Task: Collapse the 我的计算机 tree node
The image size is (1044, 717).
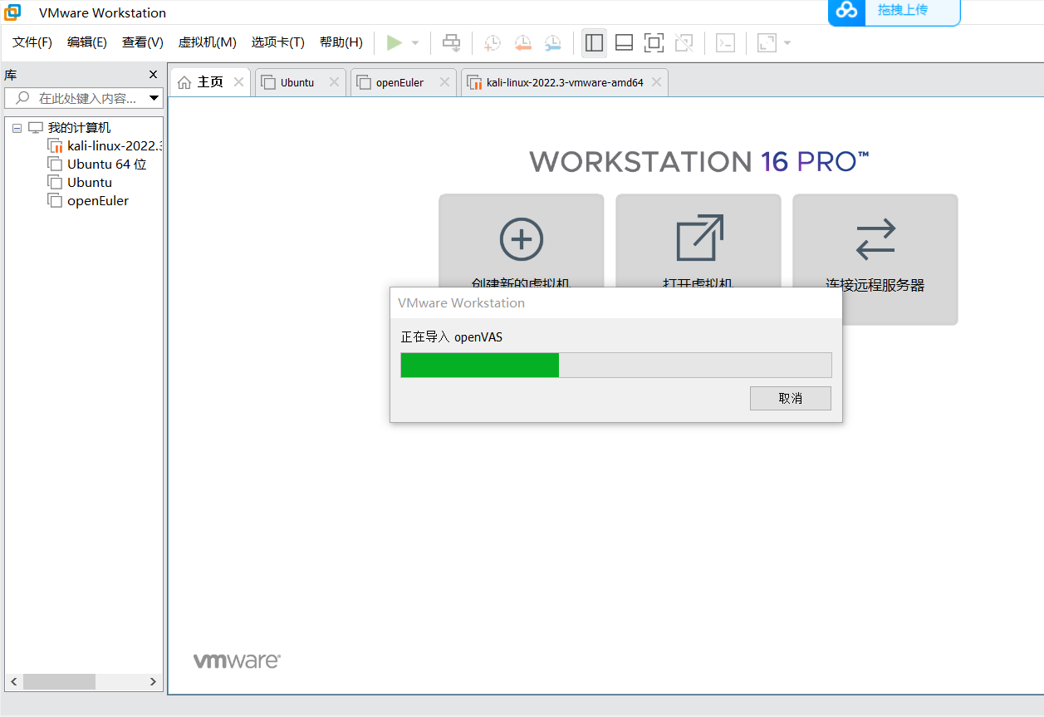Action: 17,129
